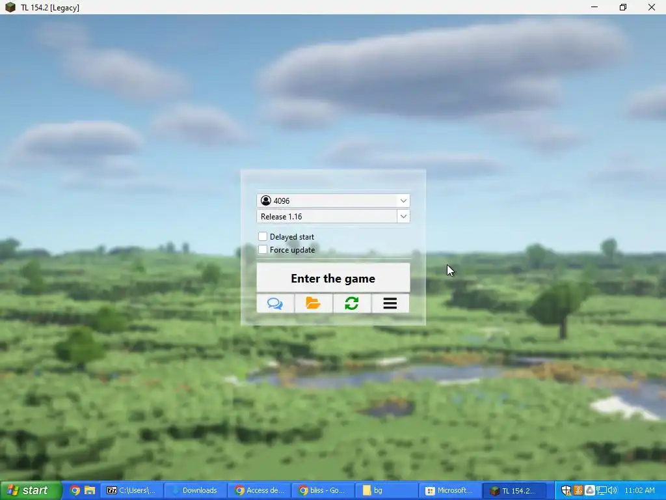Open the chat/support speech bubbles button
Image resolution: width=666 pixels, height=500 pixels.
[x=275, y=303]
